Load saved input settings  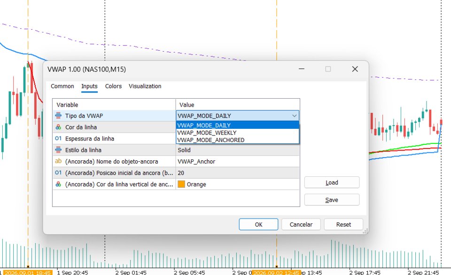[x=332, y=183]
